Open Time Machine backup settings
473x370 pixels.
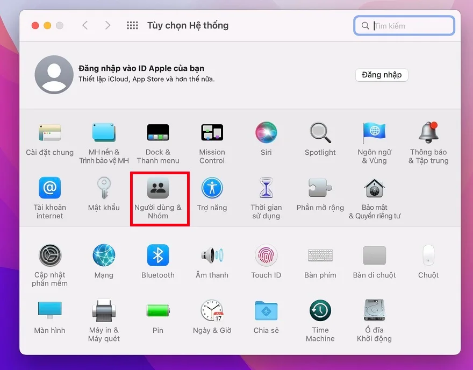320,311
